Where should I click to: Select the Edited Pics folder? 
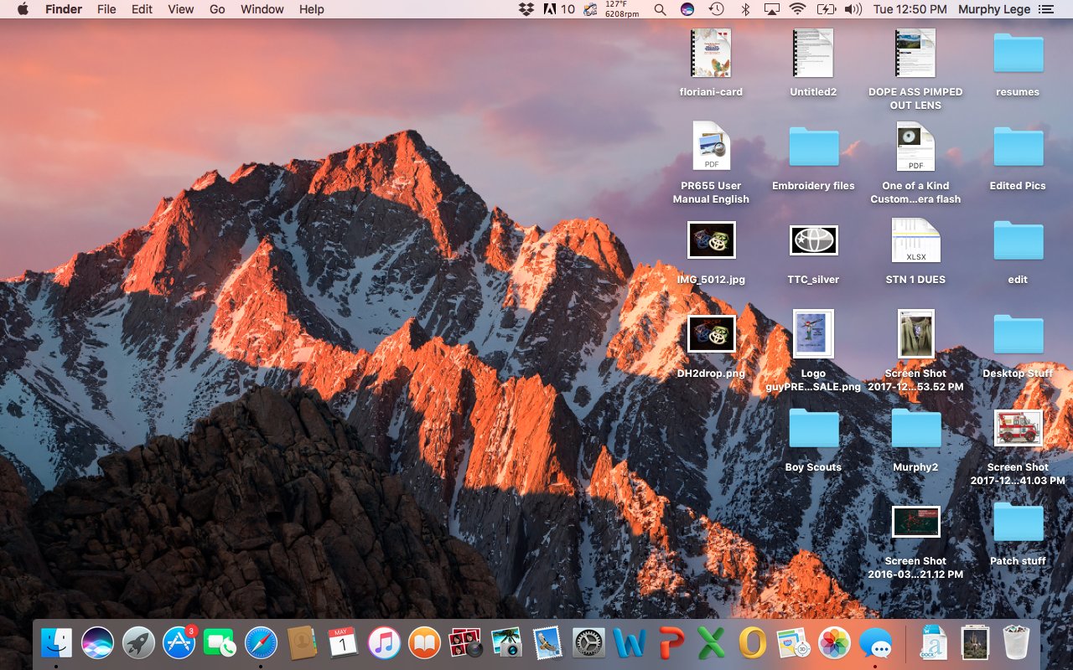click(1018, 157)
